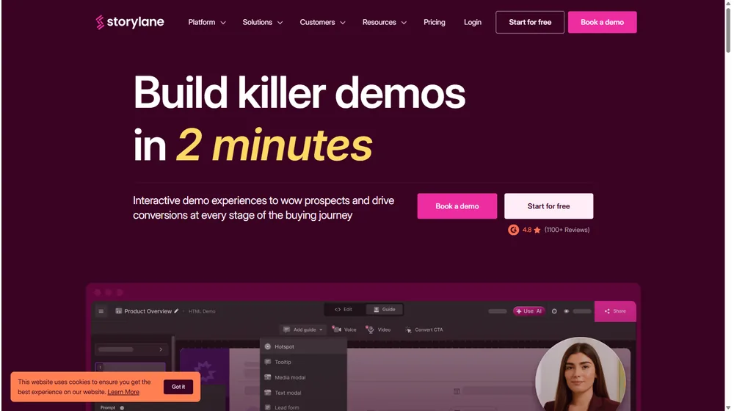
Task: Expand the Resources chevron arrow
Action: tap(404, 23)
